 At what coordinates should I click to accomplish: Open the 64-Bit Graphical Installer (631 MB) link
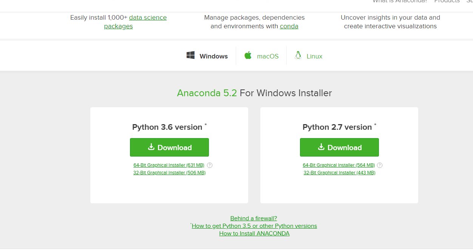click(169, 165)
